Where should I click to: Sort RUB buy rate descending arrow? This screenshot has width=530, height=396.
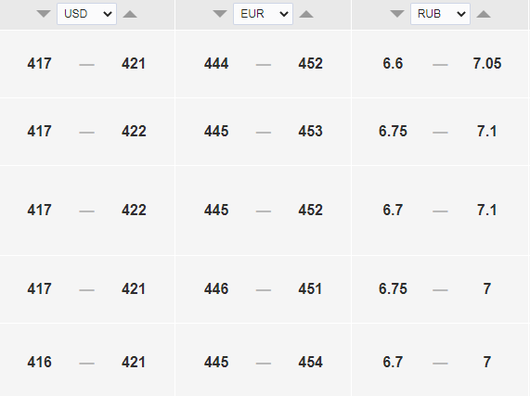(397, 14)
